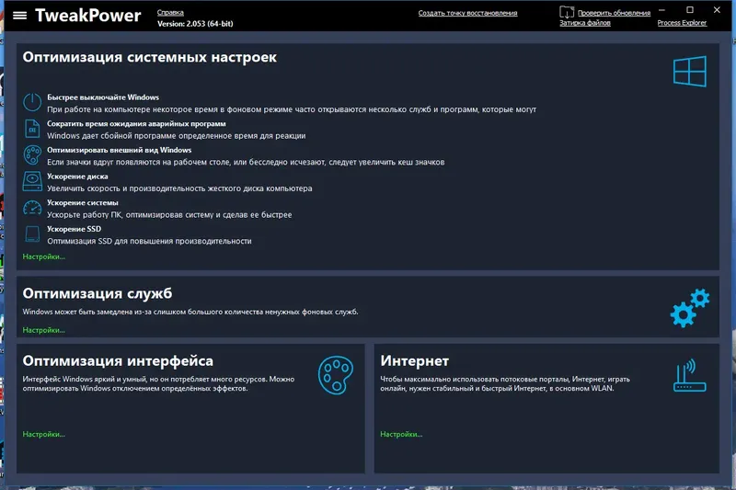736x490 pixels.
Task: Click the router icon in Интернет panel
Action: pos(690,376)
